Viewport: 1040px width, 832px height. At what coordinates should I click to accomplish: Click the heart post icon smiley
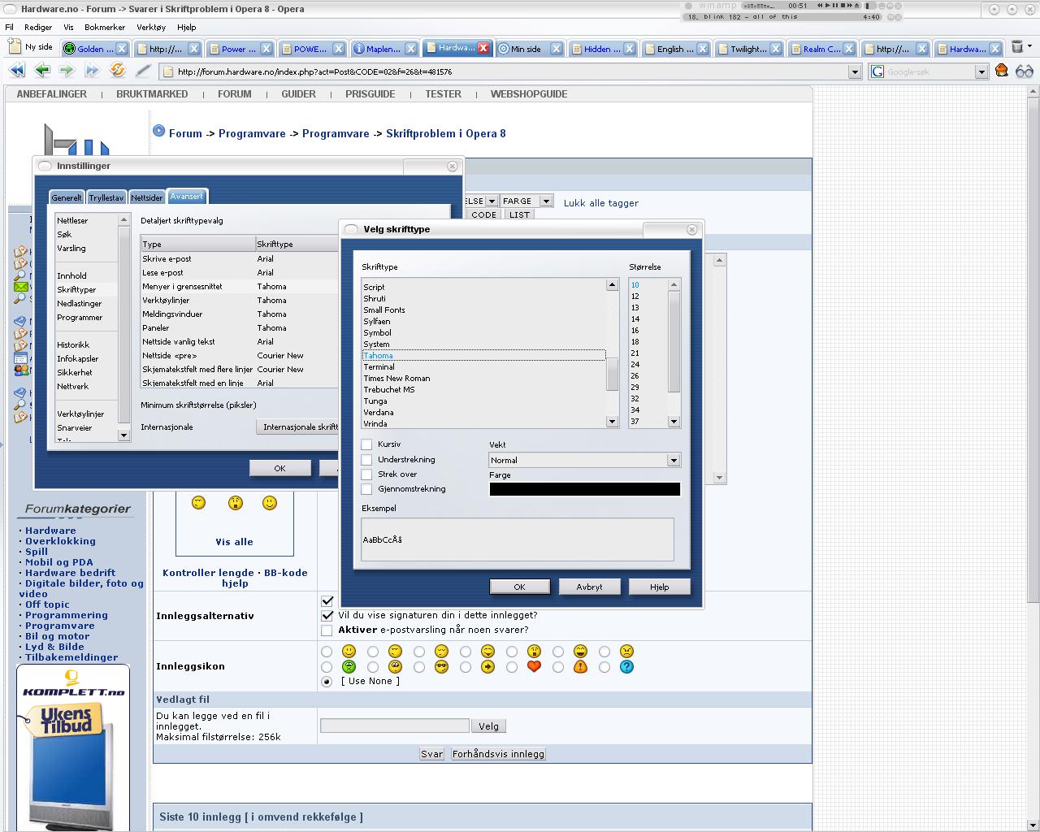pyautogui.click(x=534, y=666)
